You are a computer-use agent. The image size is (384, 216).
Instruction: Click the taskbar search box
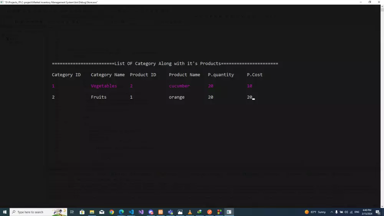pyautogui.click(x=38, y=212)
